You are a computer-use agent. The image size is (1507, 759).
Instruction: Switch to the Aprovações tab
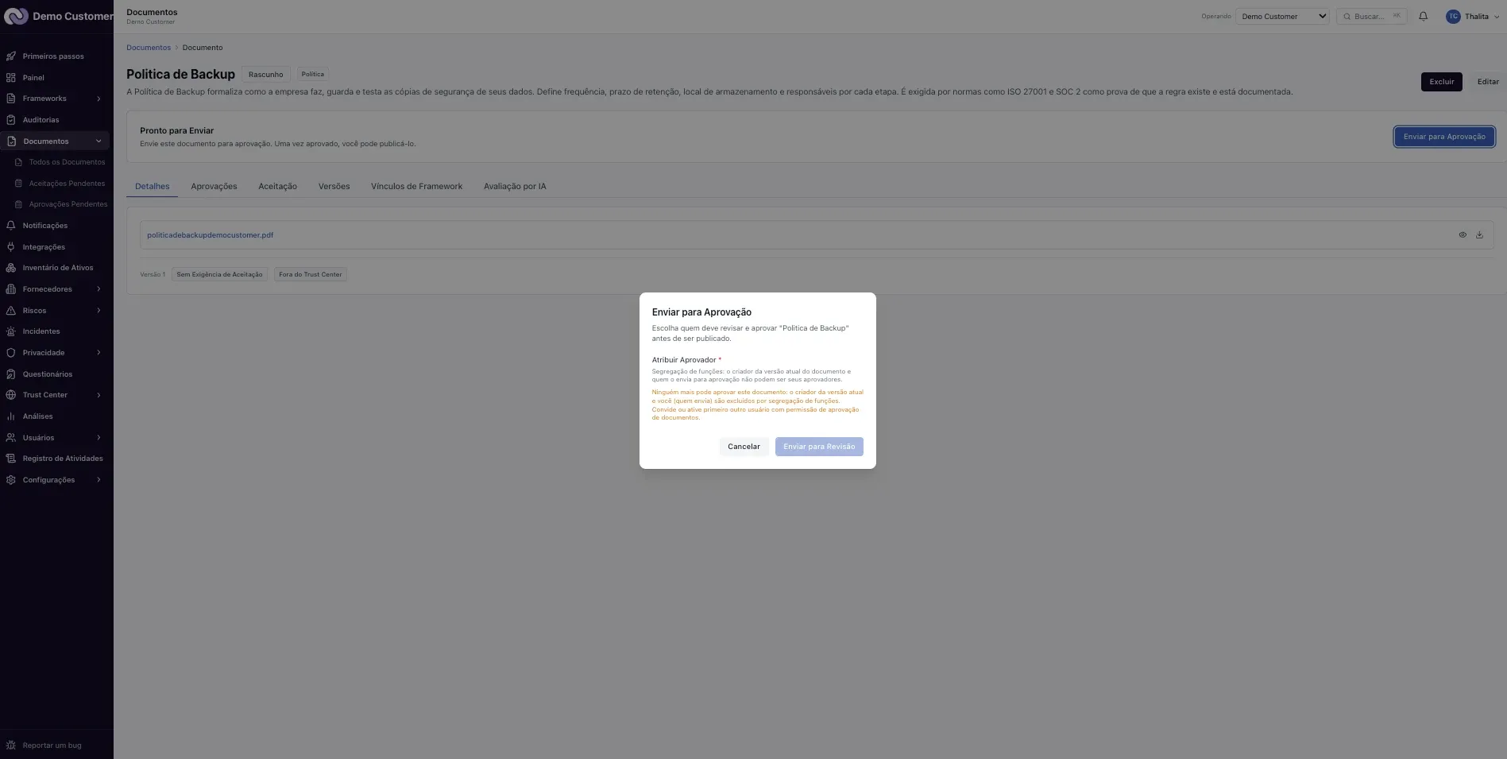(214, 187)
